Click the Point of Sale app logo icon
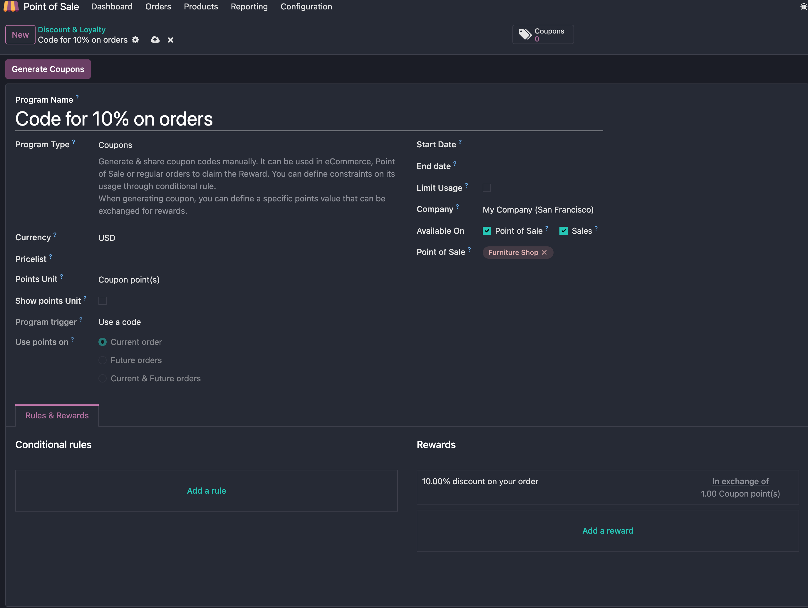Viewport: 808px width, 608px height. pyautogui.click(x=11, y=6)
